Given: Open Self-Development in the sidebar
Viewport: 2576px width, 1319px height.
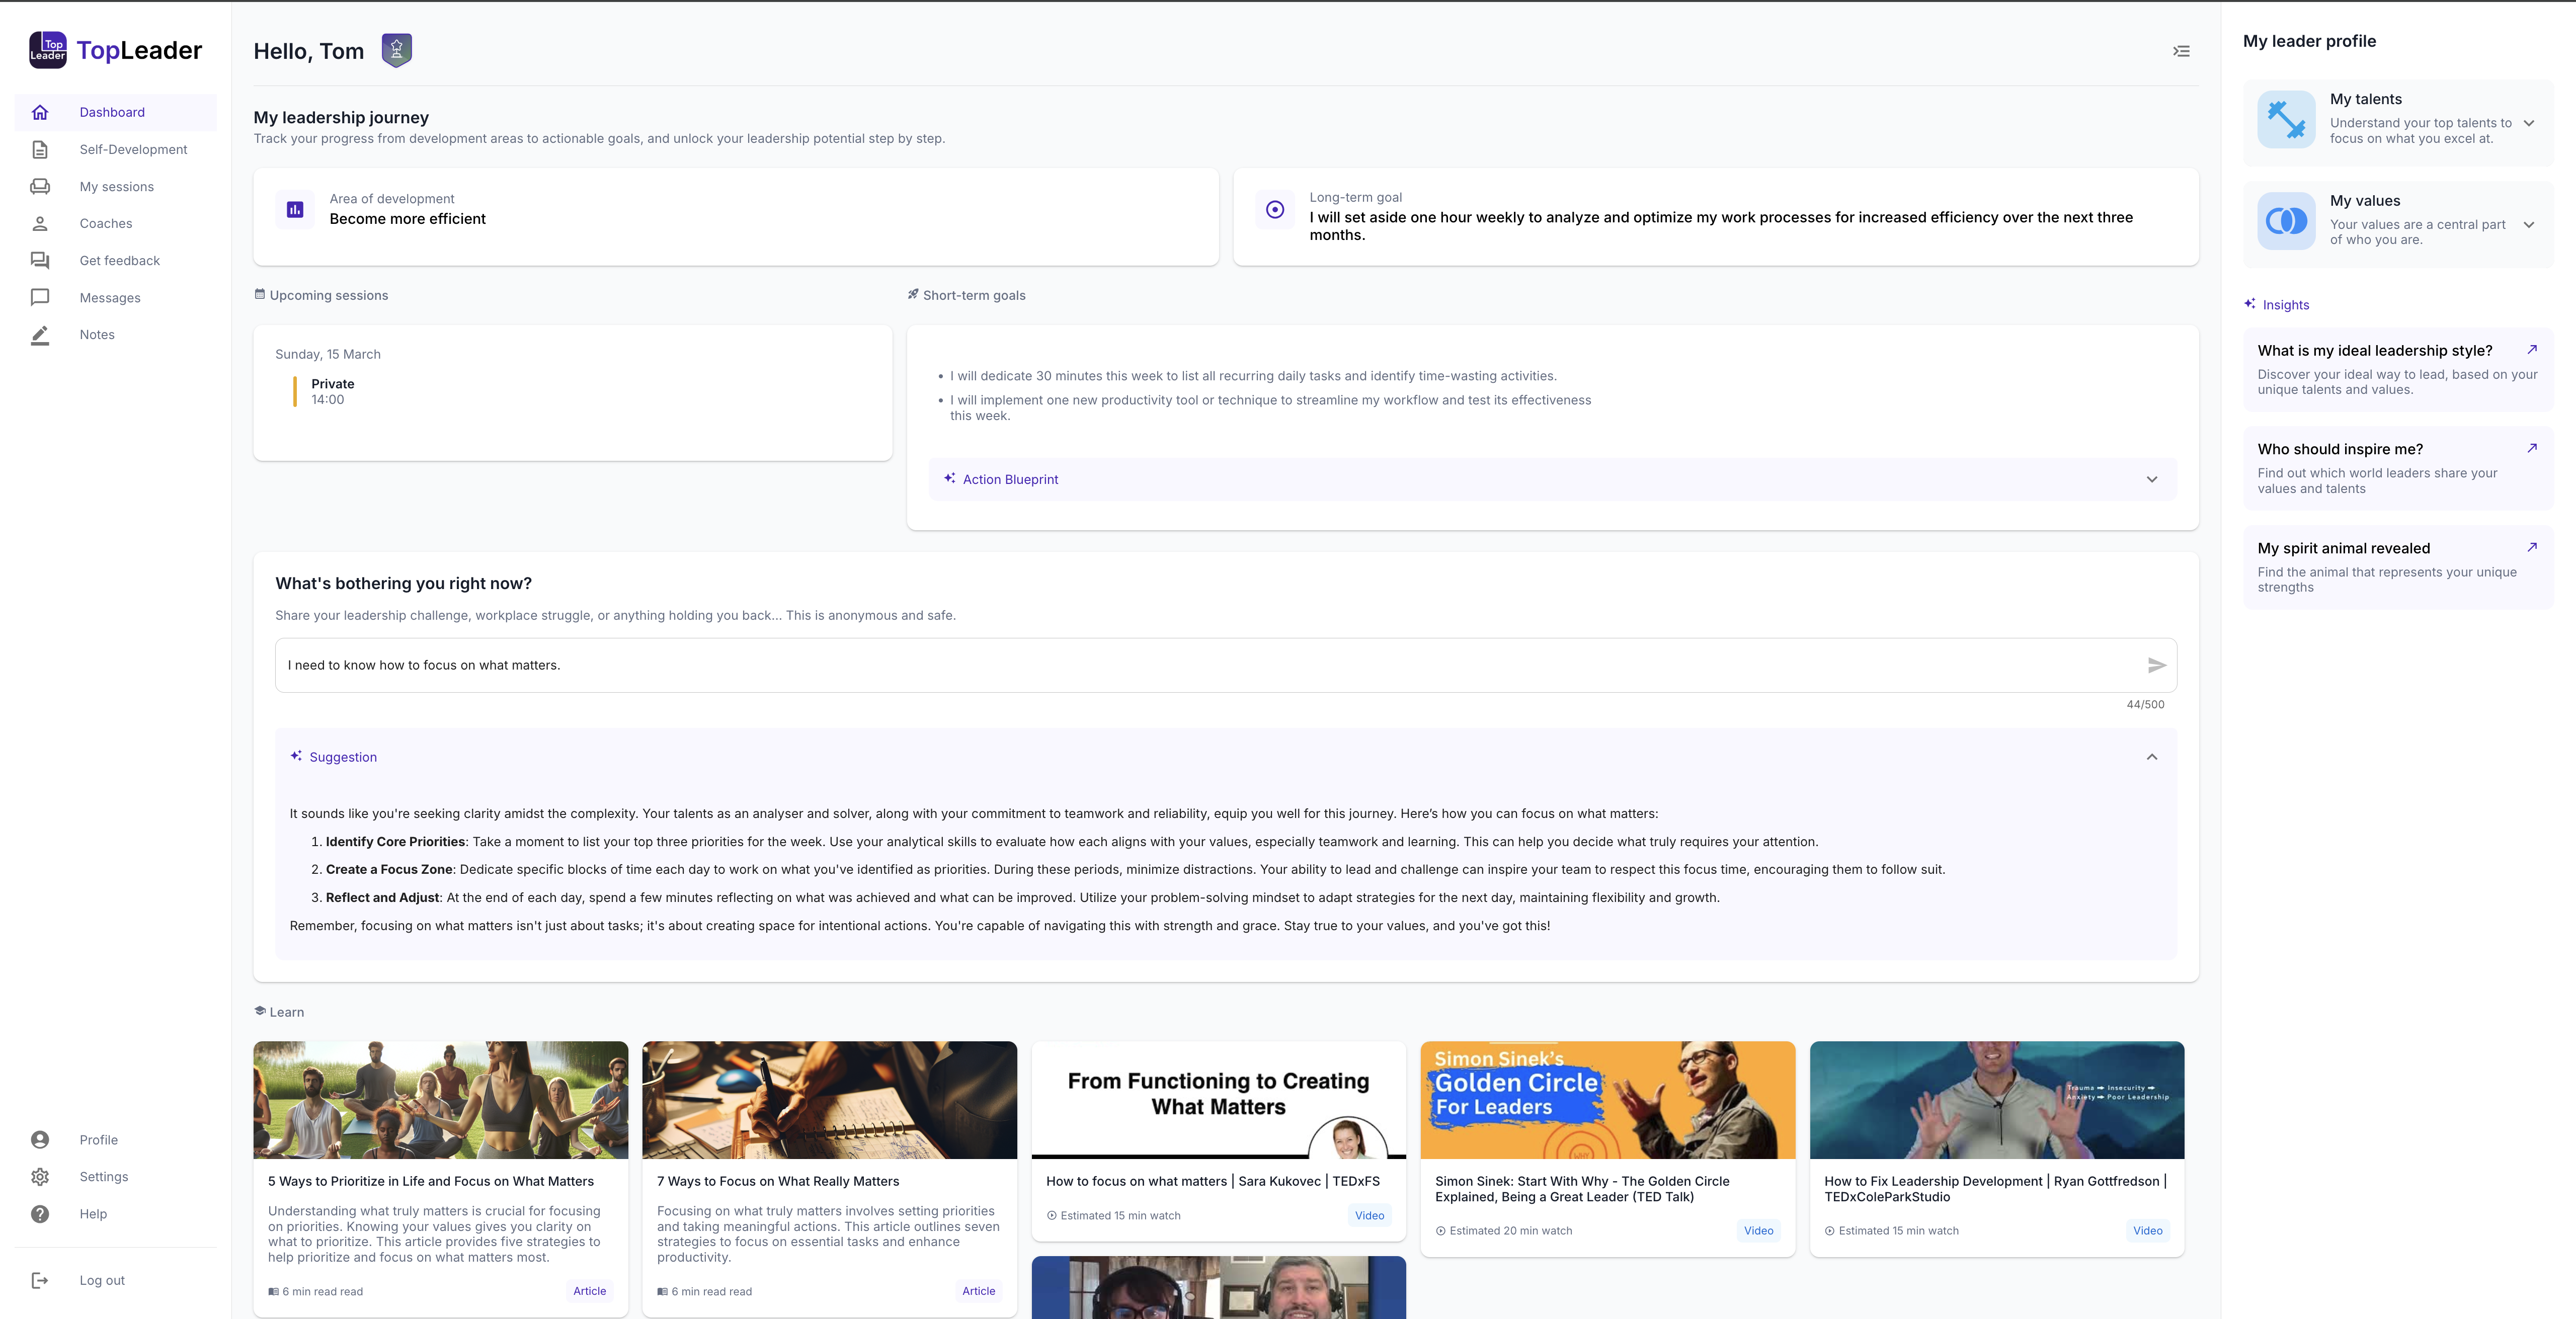Looking at the screenshot, I should [x=133, y=149].
